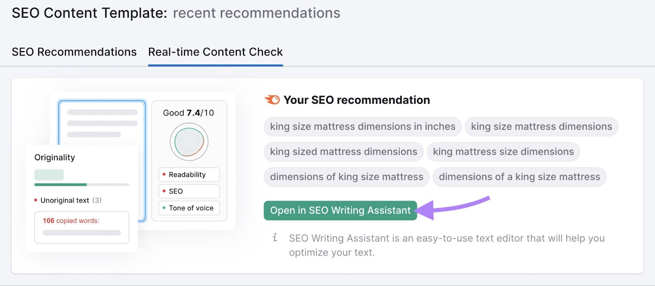Click 'dimensions of king size mattress' chip

tap(346, 177)
